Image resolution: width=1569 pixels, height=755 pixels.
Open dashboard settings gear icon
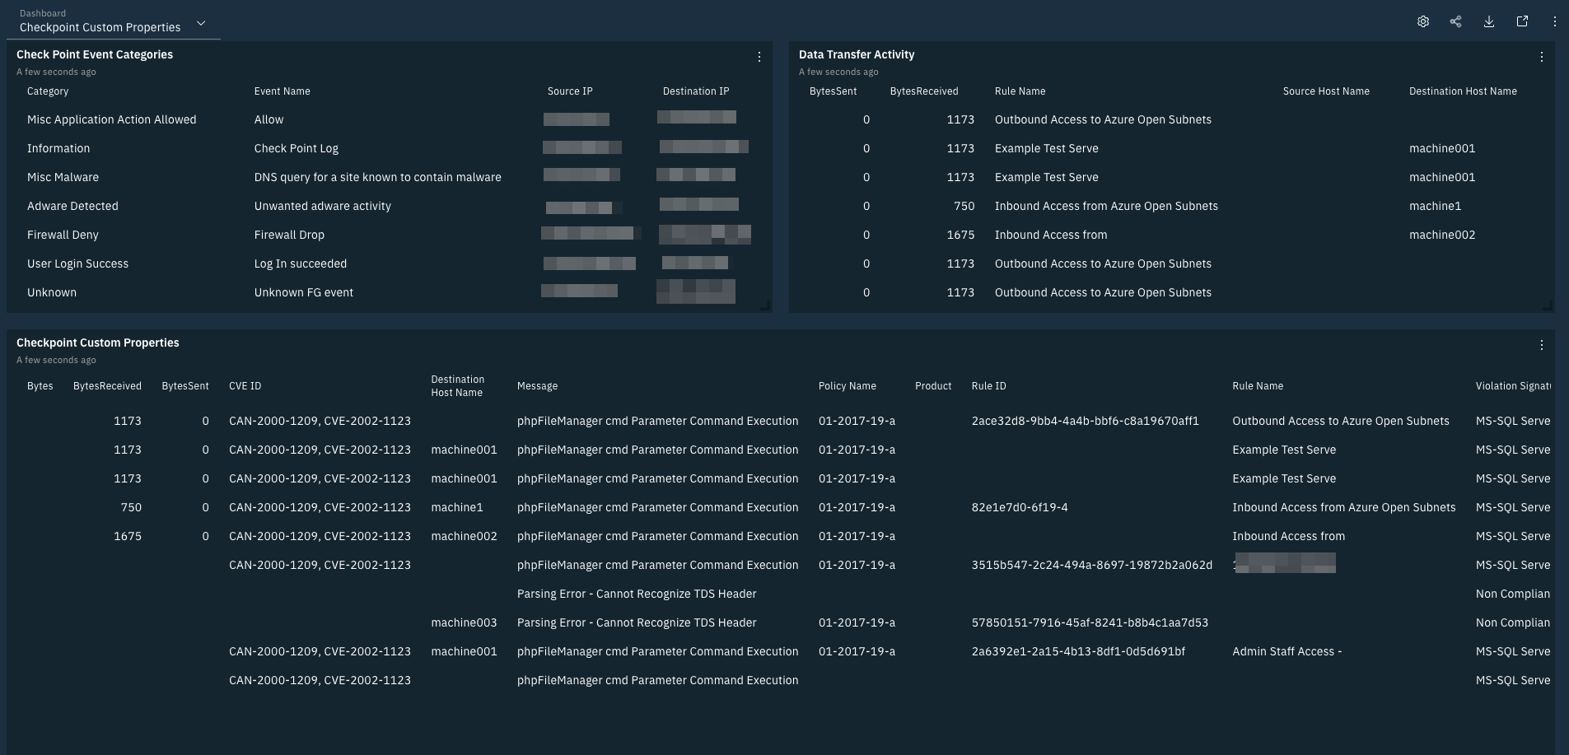1422,22
